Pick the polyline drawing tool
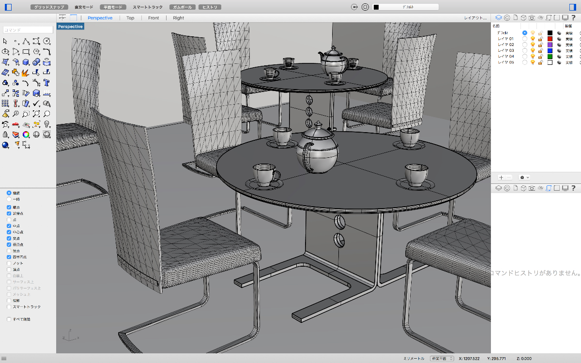Image resolution: width=581 pixels, height=363 pixels. click(x=26, y=41)
